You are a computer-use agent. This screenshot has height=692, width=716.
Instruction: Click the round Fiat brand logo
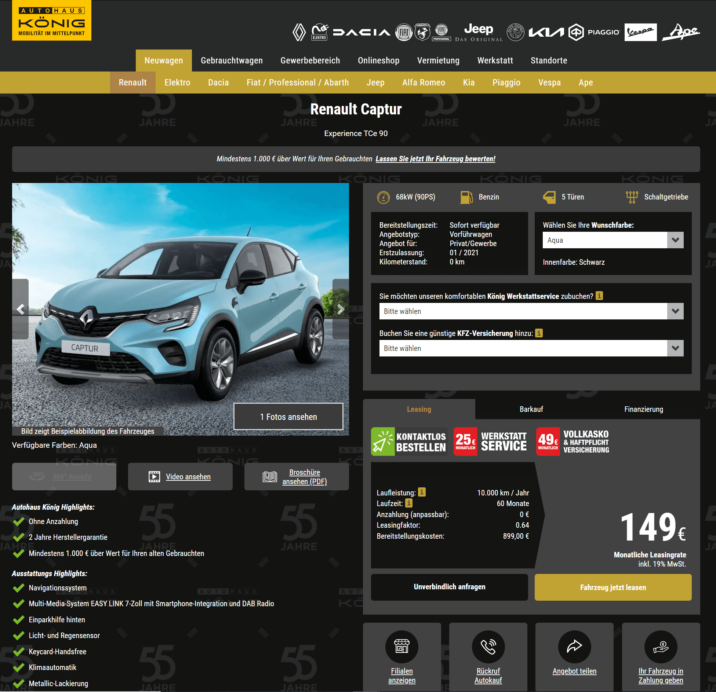point(404,32)
